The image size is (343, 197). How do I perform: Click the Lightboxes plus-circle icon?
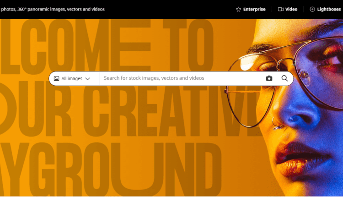pyautogui.click(x=312, y=9)
